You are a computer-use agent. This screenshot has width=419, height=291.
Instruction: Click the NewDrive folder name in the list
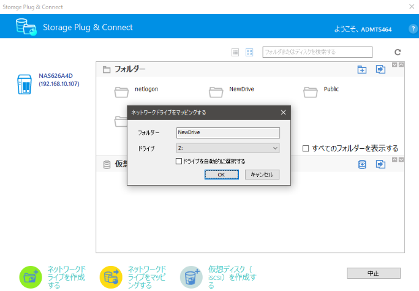[241, 89]
